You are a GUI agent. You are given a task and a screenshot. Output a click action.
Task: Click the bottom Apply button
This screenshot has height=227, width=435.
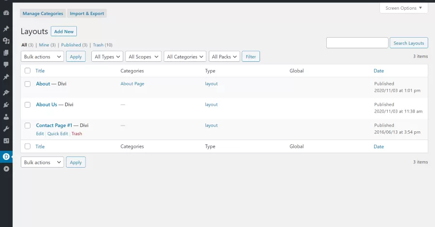pyautogui.click(x=76, y=162)
